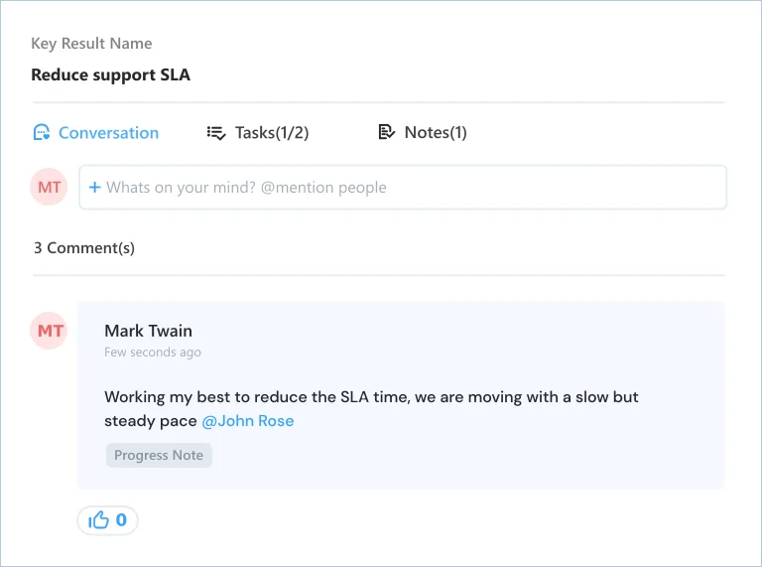Click the 'Few seconds ago' timestamp
Image resolution: width=762 pixels, height=567 pixels.
coord(153,353)
